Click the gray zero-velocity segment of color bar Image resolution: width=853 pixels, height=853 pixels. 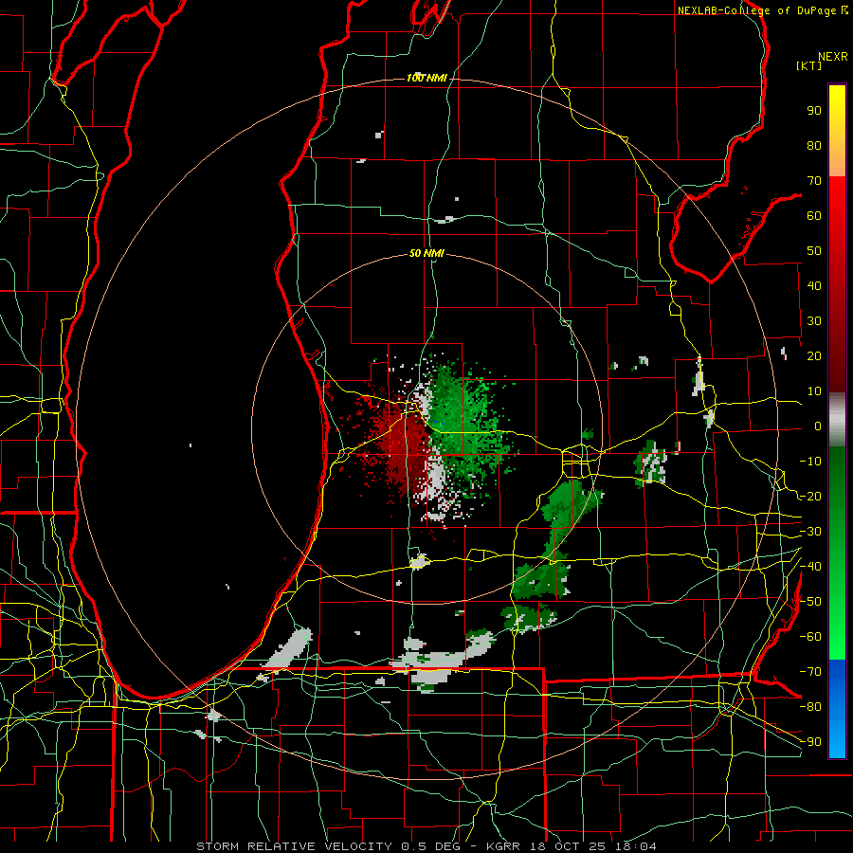[837, 420]
